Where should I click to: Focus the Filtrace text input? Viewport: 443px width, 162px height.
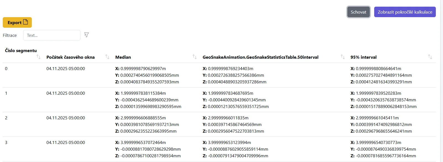[x=52, y=35]
